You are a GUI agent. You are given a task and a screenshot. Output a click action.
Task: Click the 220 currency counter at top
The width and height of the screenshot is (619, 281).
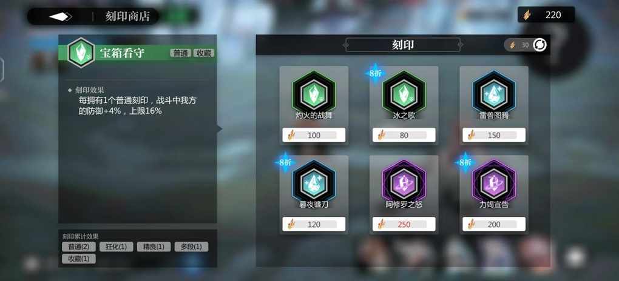(x=546, y=15)
